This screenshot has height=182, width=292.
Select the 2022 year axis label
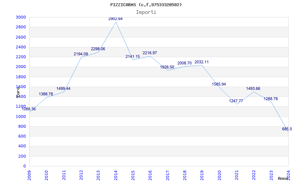coord(254,175)
